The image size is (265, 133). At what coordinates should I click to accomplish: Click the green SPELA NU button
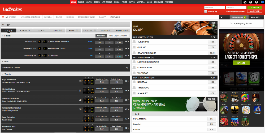click(x=241, y=63)
